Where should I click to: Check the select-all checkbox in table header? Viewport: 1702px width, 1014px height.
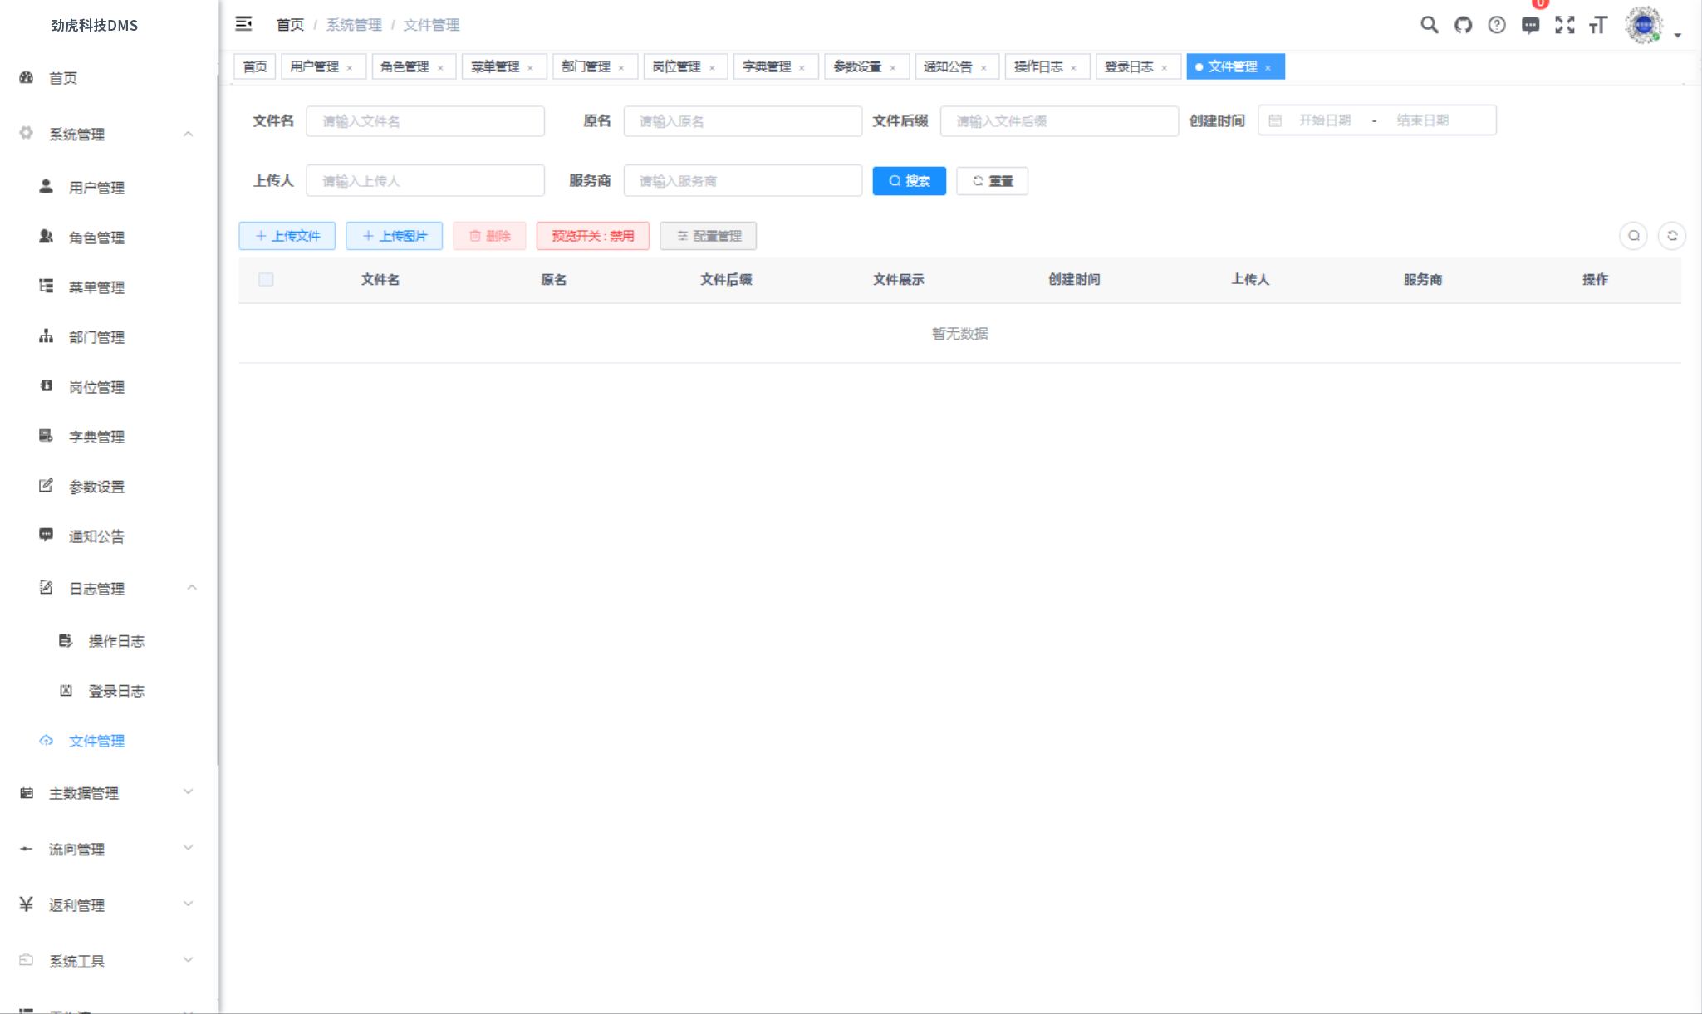(x=266, y=279)
